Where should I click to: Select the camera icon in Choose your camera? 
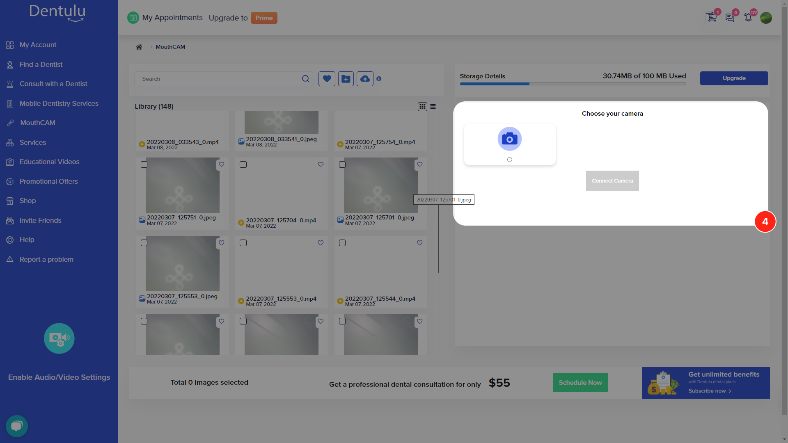510,139
